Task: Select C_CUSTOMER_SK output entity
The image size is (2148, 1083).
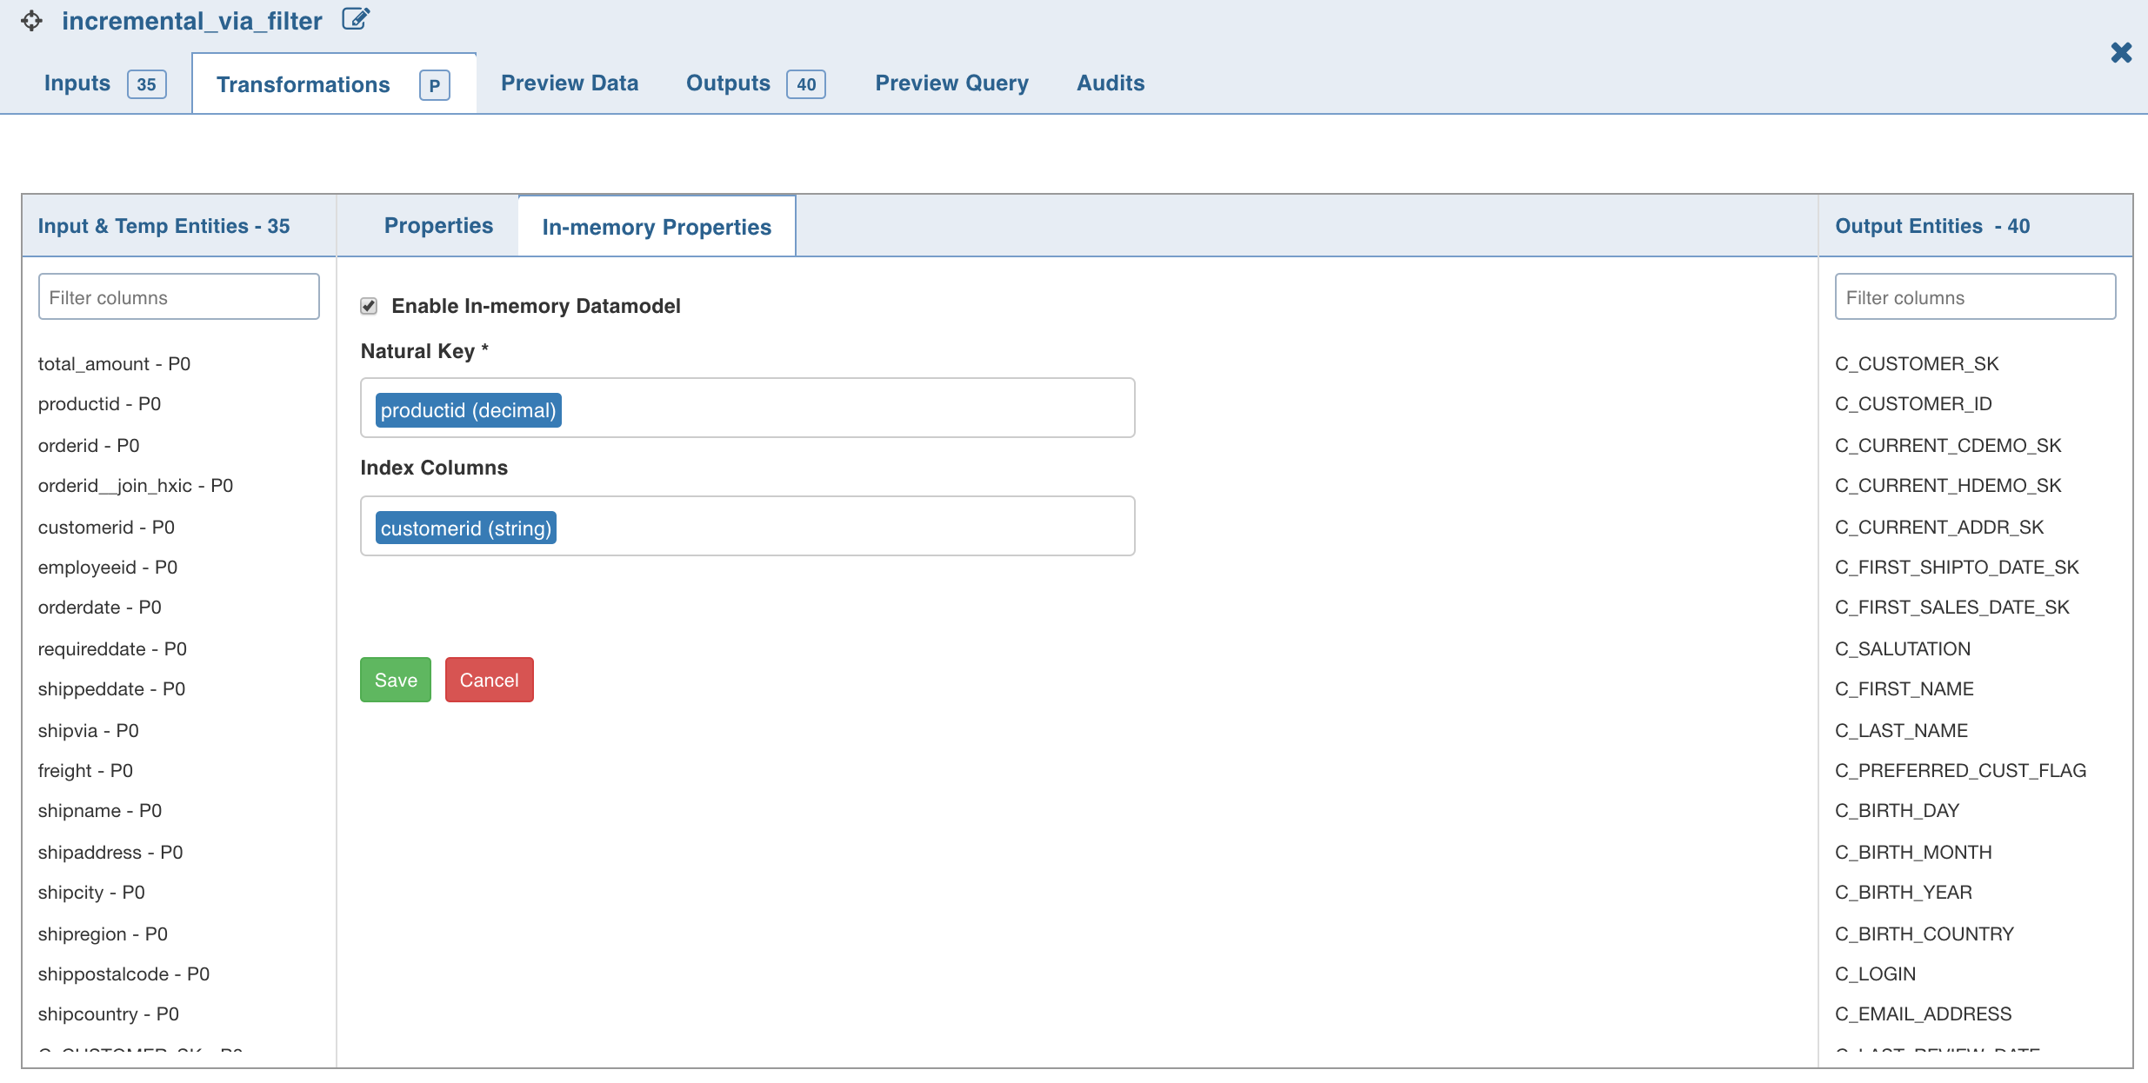Action: pos(1917,364)
